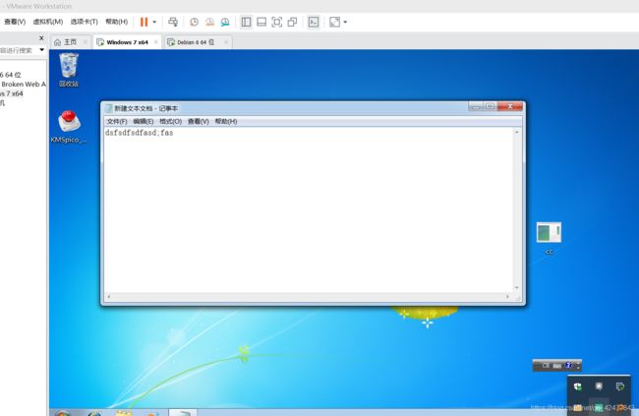
Task: Take a VM snapshot with the clock icon
Action: [x=195, y=22]
